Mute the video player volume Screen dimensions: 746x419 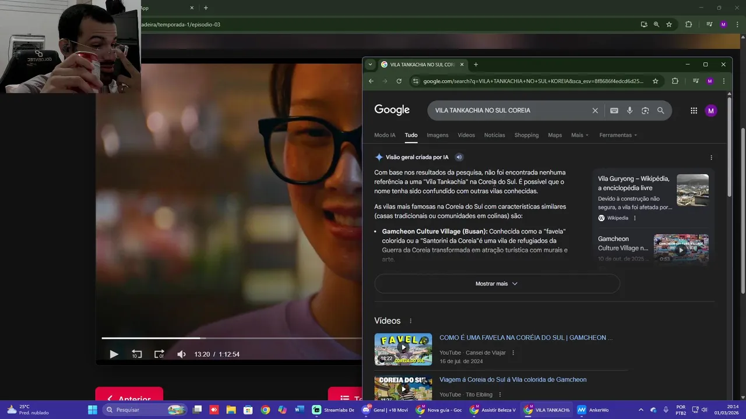tap(181, 354)
